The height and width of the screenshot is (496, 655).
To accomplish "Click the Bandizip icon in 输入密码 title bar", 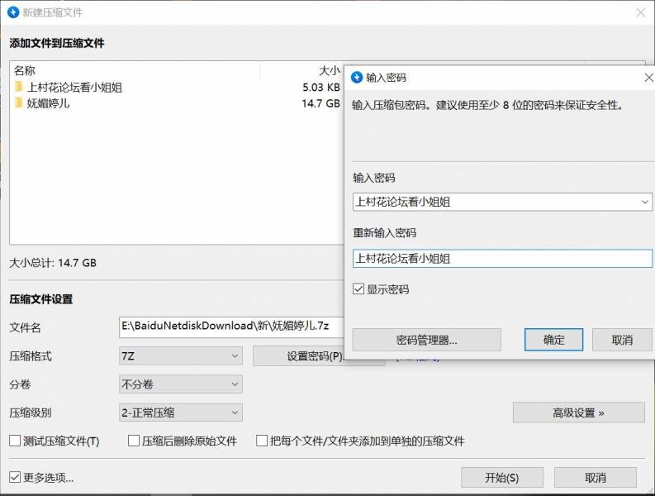I will pyautogui.click(x=357, y=77).
